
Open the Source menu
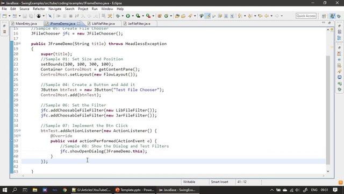(24, 9)
